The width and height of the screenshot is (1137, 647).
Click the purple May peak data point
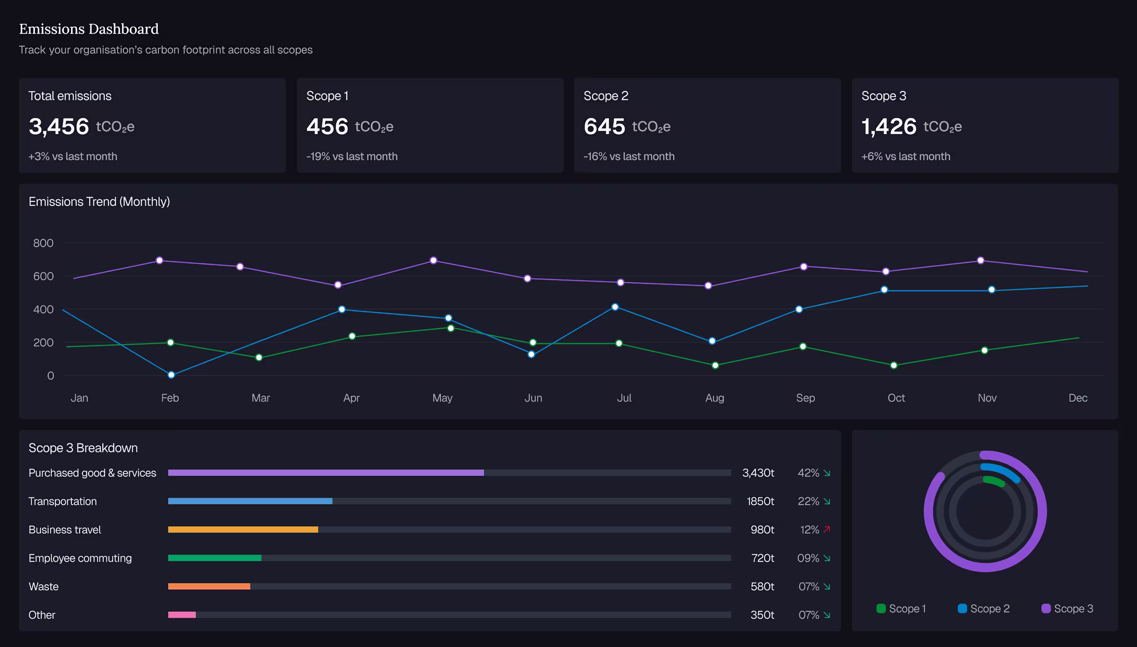coord(433,261)
